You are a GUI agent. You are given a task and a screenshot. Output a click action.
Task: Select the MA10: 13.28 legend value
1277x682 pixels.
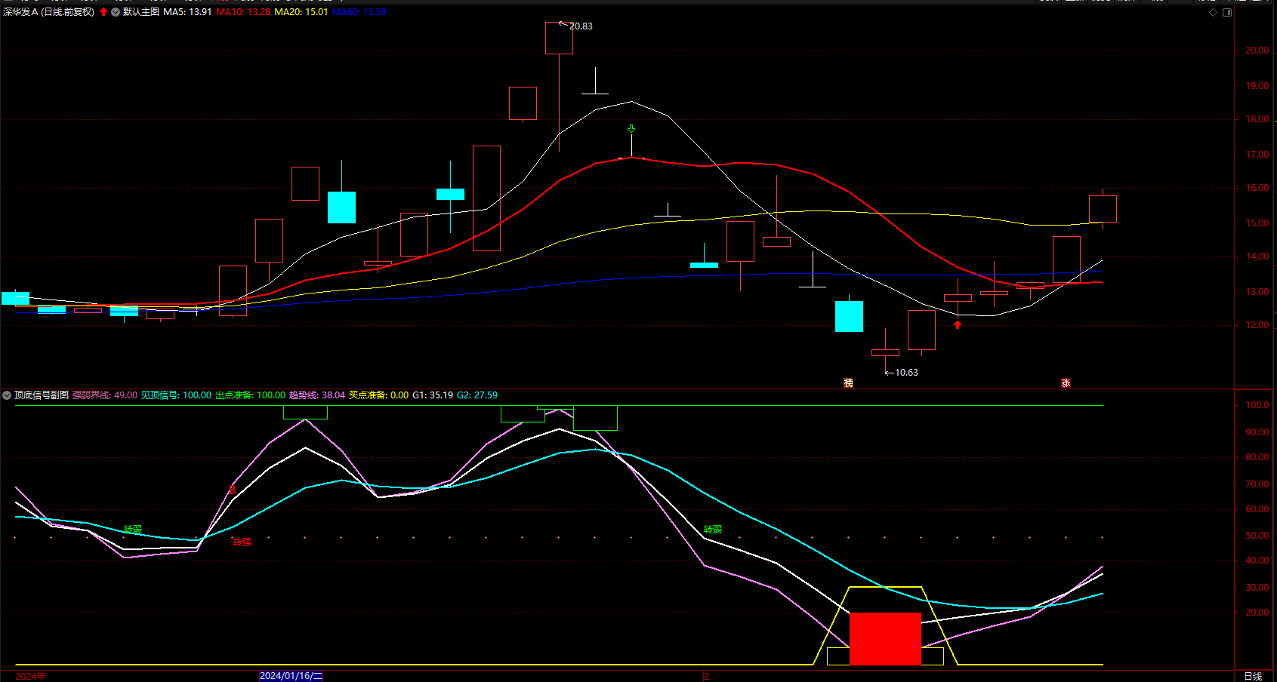[243, 12]
